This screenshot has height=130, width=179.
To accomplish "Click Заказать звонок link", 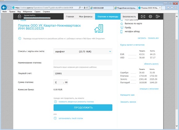I will [x=128, y=102].
